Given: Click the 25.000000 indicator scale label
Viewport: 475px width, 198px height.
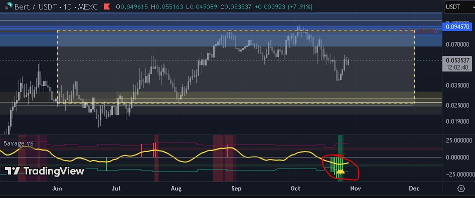Looking at the screenshot, I should click(459, 140).
